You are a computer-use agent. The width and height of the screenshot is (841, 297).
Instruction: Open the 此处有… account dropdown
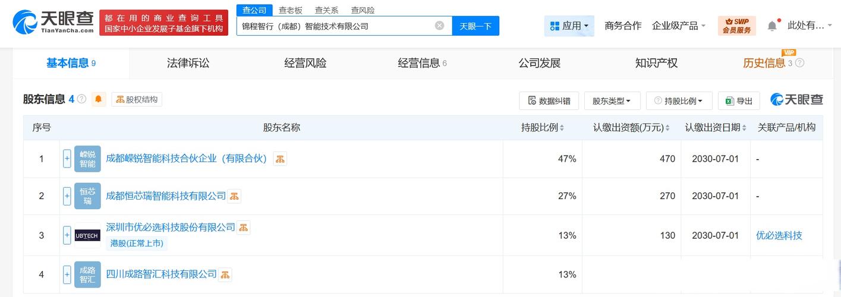pos(811,26)
